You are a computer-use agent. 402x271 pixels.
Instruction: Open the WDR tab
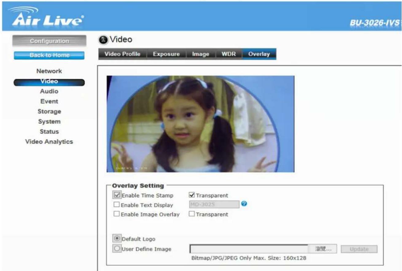(x=228, y=54)
